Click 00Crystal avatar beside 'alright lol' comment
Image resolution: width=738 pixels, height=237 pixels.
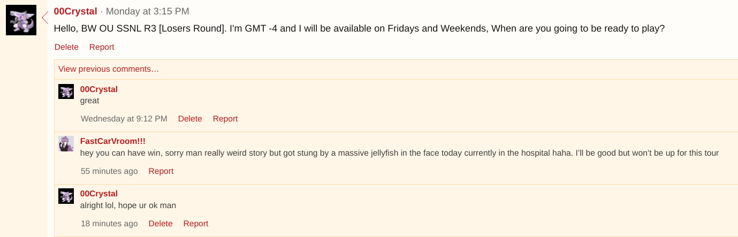click(66, 196)
